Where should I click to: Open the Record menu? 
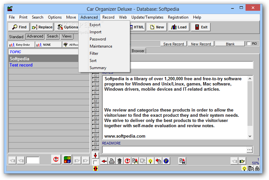tap(108, 17)
